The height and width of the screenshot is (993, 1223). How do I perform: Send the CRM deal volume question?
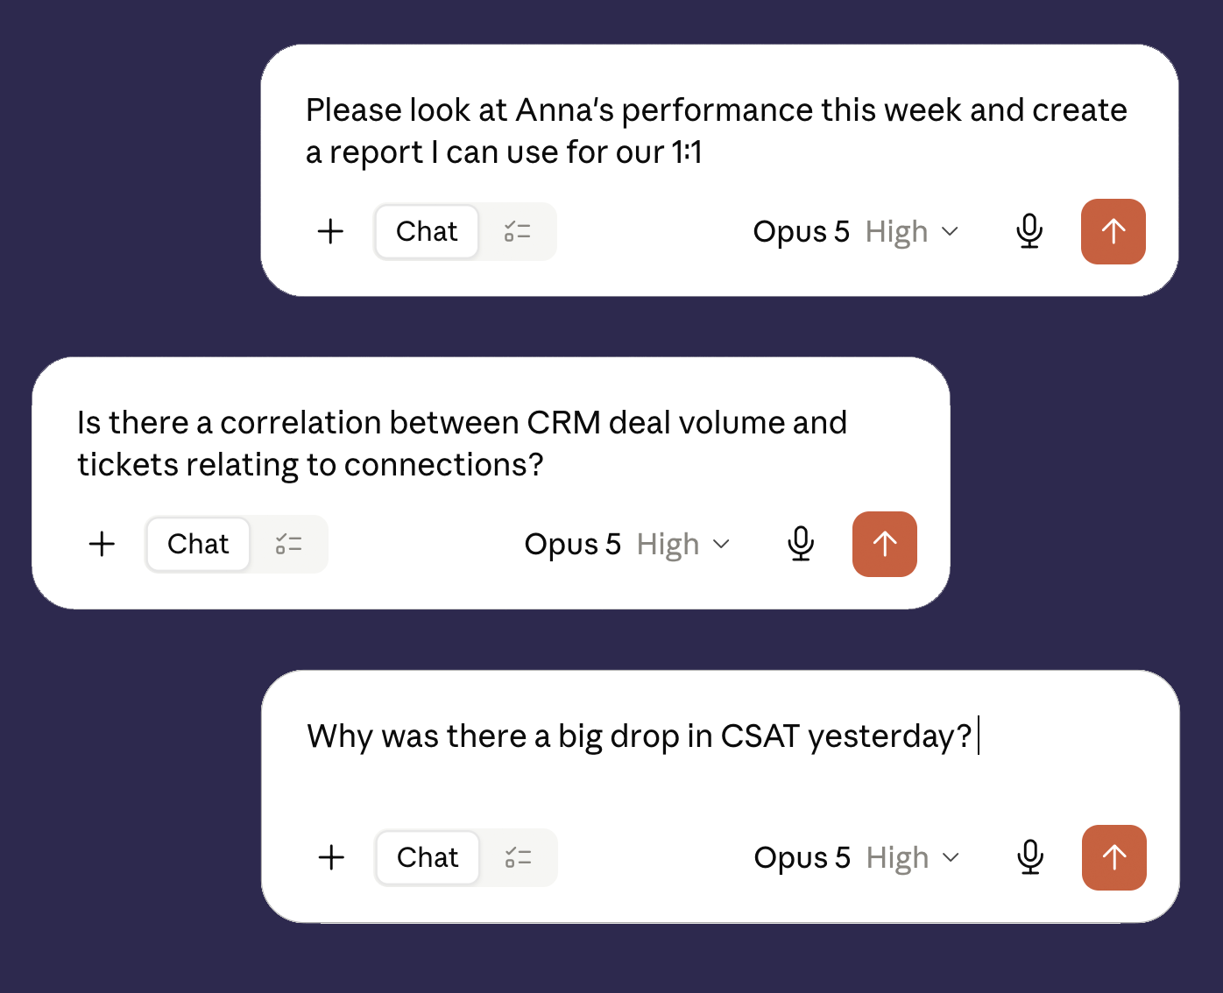884,545
